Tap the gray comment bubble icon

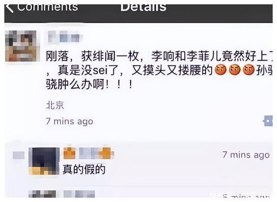click(19, 155)
